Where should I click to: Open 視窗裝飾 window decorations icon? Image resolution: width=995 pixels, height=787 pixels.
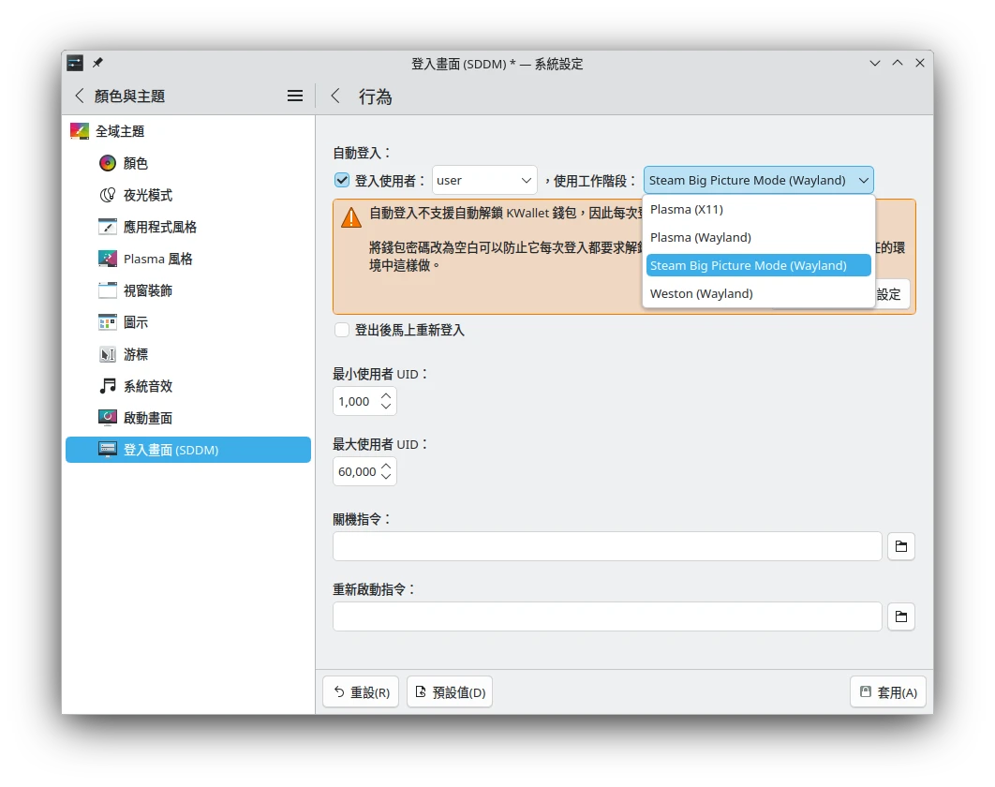coord(108,290)
